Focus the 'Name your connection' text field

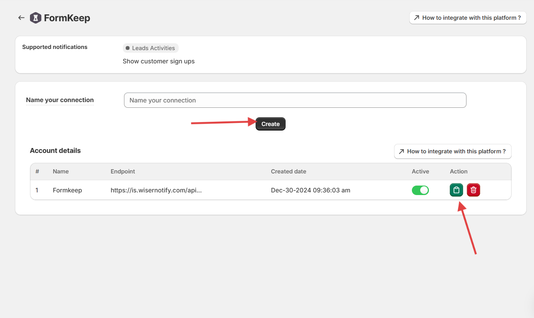pos(295,100)
